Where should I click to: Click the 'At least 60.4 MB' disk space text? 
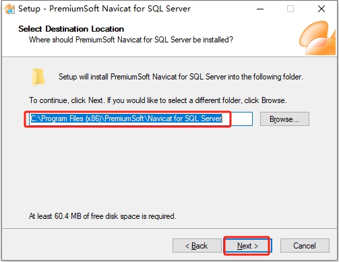point(102,216)
